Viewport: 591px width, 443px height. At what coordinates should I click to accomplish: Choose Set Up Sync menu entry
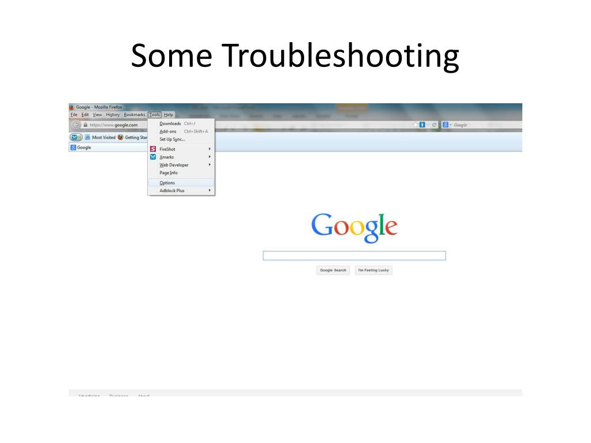point(181,140)
